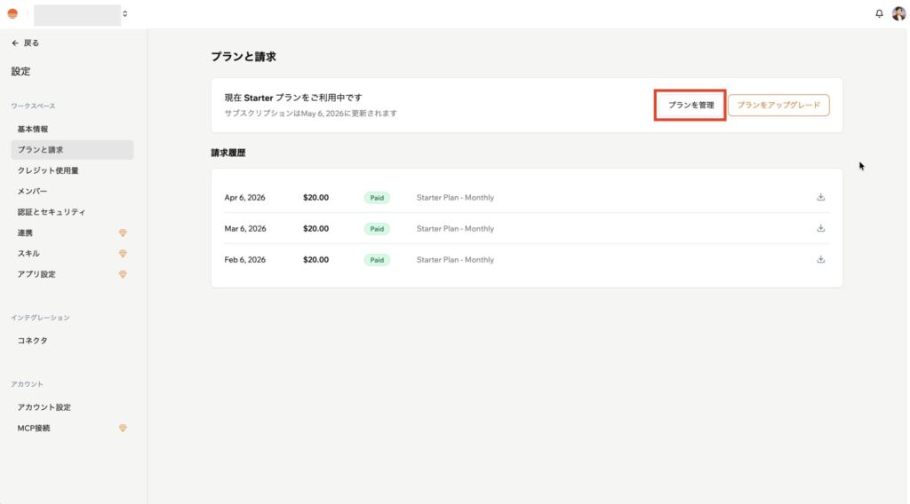This screenshot has height=504, width=910.
Task: Open アプリ設定 in the sidebar
Action: pyautogui.click(x=36, y=274)
